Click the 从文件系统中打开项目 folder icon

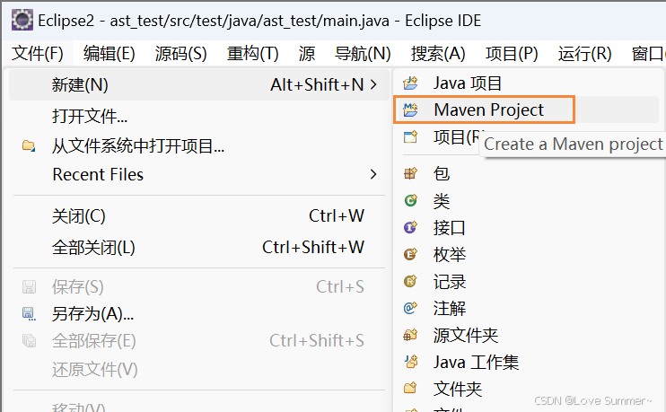click(29, 145)
